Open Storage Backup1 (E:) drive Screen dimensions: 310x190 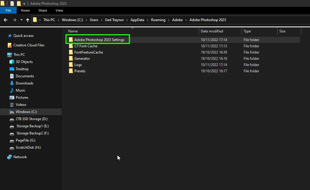(x=32, y=126)
